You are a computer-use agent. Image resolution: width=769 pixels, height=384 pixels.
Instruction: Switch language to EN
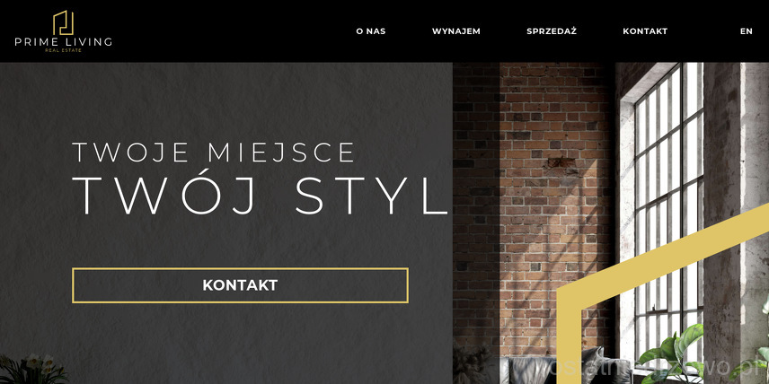746,31
